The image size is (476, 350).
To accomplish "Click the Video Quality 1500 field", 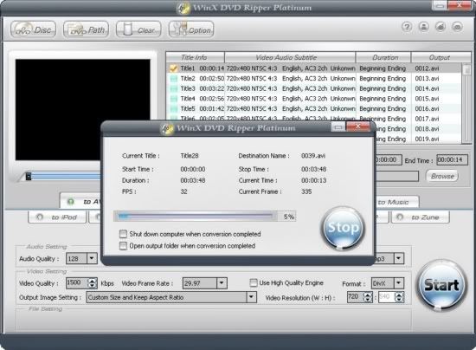I will tap(77, 283).
